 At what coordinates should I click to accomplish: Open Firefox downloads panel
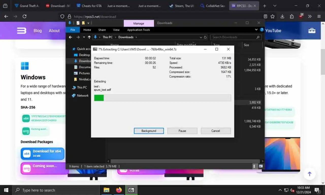coord(282,17)
